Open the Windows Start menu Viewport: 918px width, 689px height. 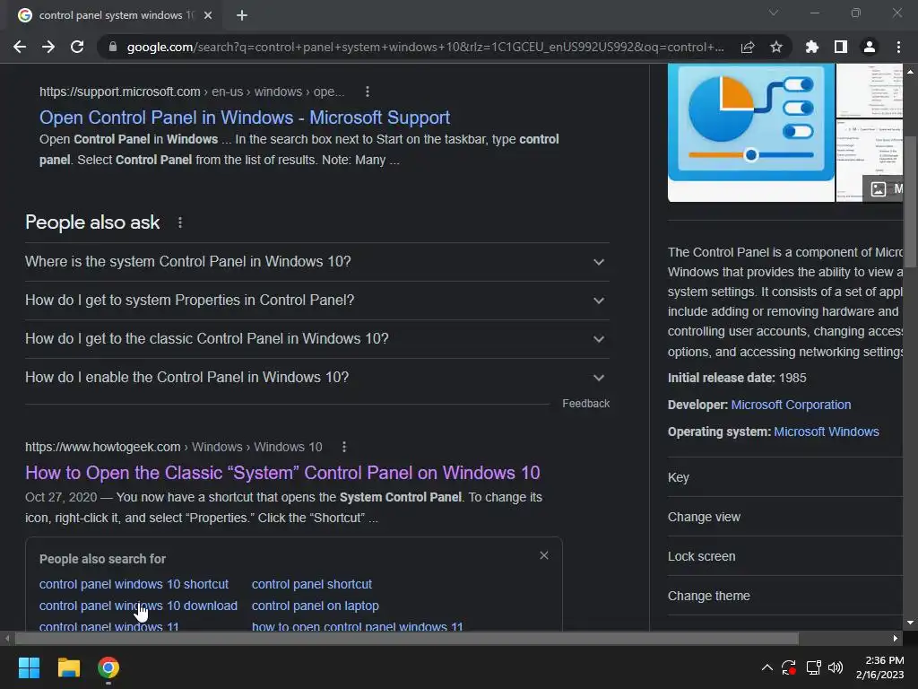[29, 667]
